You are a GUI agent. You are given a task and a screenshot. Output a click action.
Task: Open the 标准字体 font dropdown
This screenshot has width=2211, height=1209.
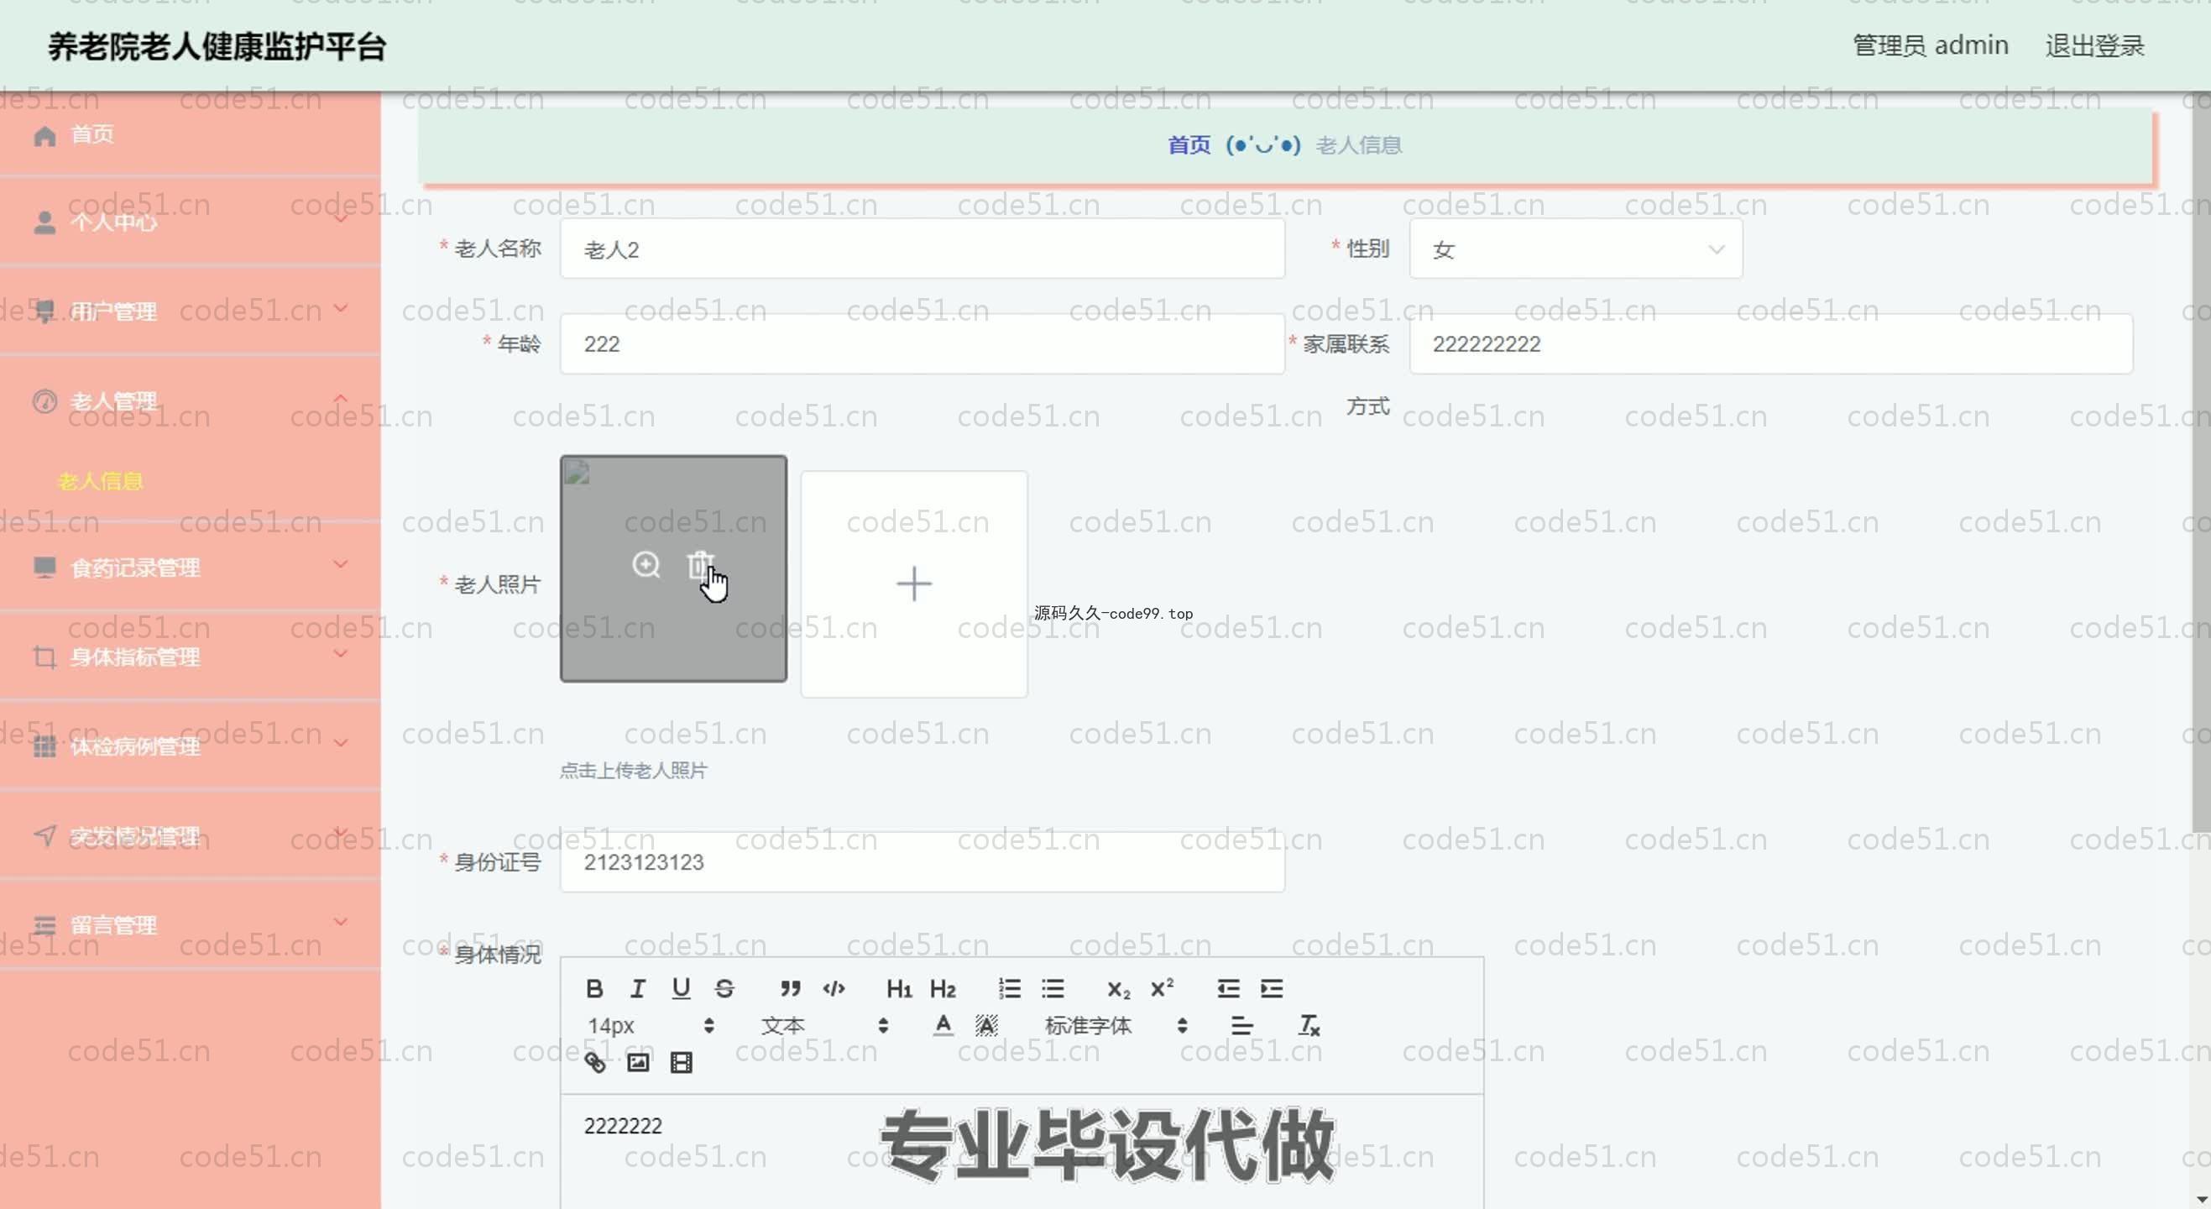(1116, 1025)
